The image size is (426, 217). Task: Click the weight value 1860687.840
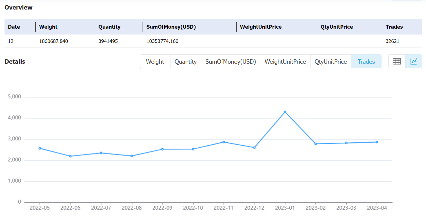54,41
